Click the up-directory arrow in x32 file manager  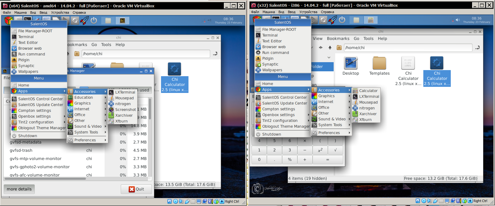(330, 48)
